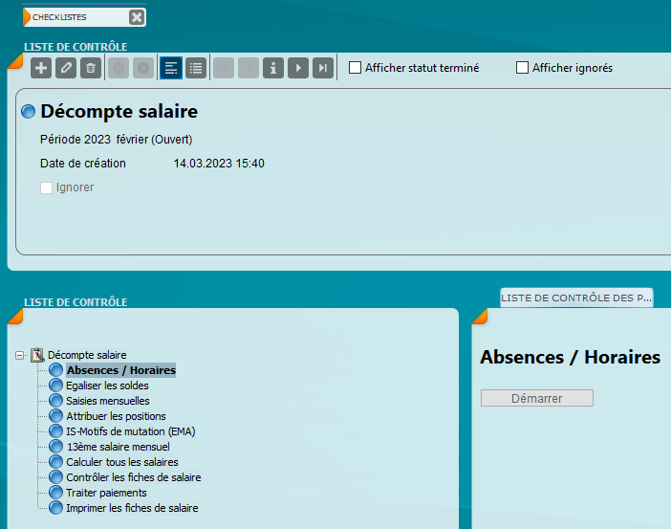This screenshot has width=671, height=529.
Task: Select Imprimer les fiches de salaire item
Action: pos(132,508)
